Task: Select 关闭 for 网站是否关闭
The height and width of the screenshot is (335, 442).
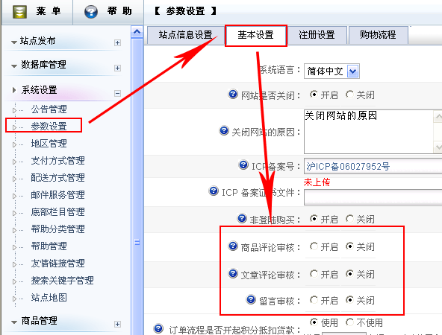Action: point(350,95)
